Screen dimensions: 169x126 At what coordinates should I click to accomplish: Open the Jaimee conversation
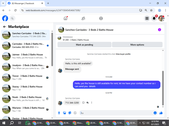25,56
